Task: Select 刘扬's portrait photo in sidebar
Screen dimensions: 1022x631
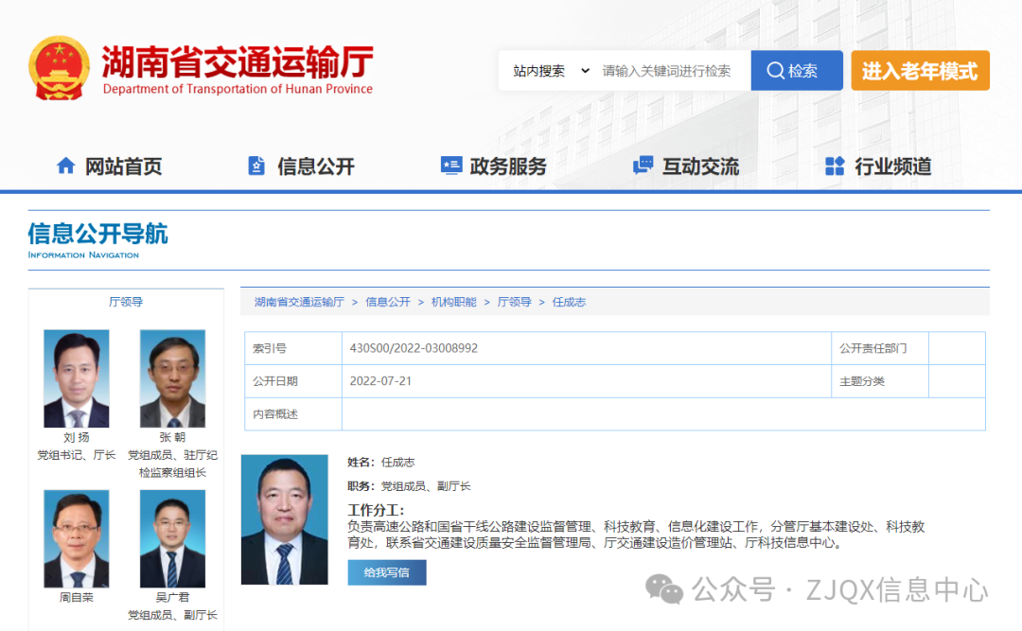Action: click(x=77, y=378)
